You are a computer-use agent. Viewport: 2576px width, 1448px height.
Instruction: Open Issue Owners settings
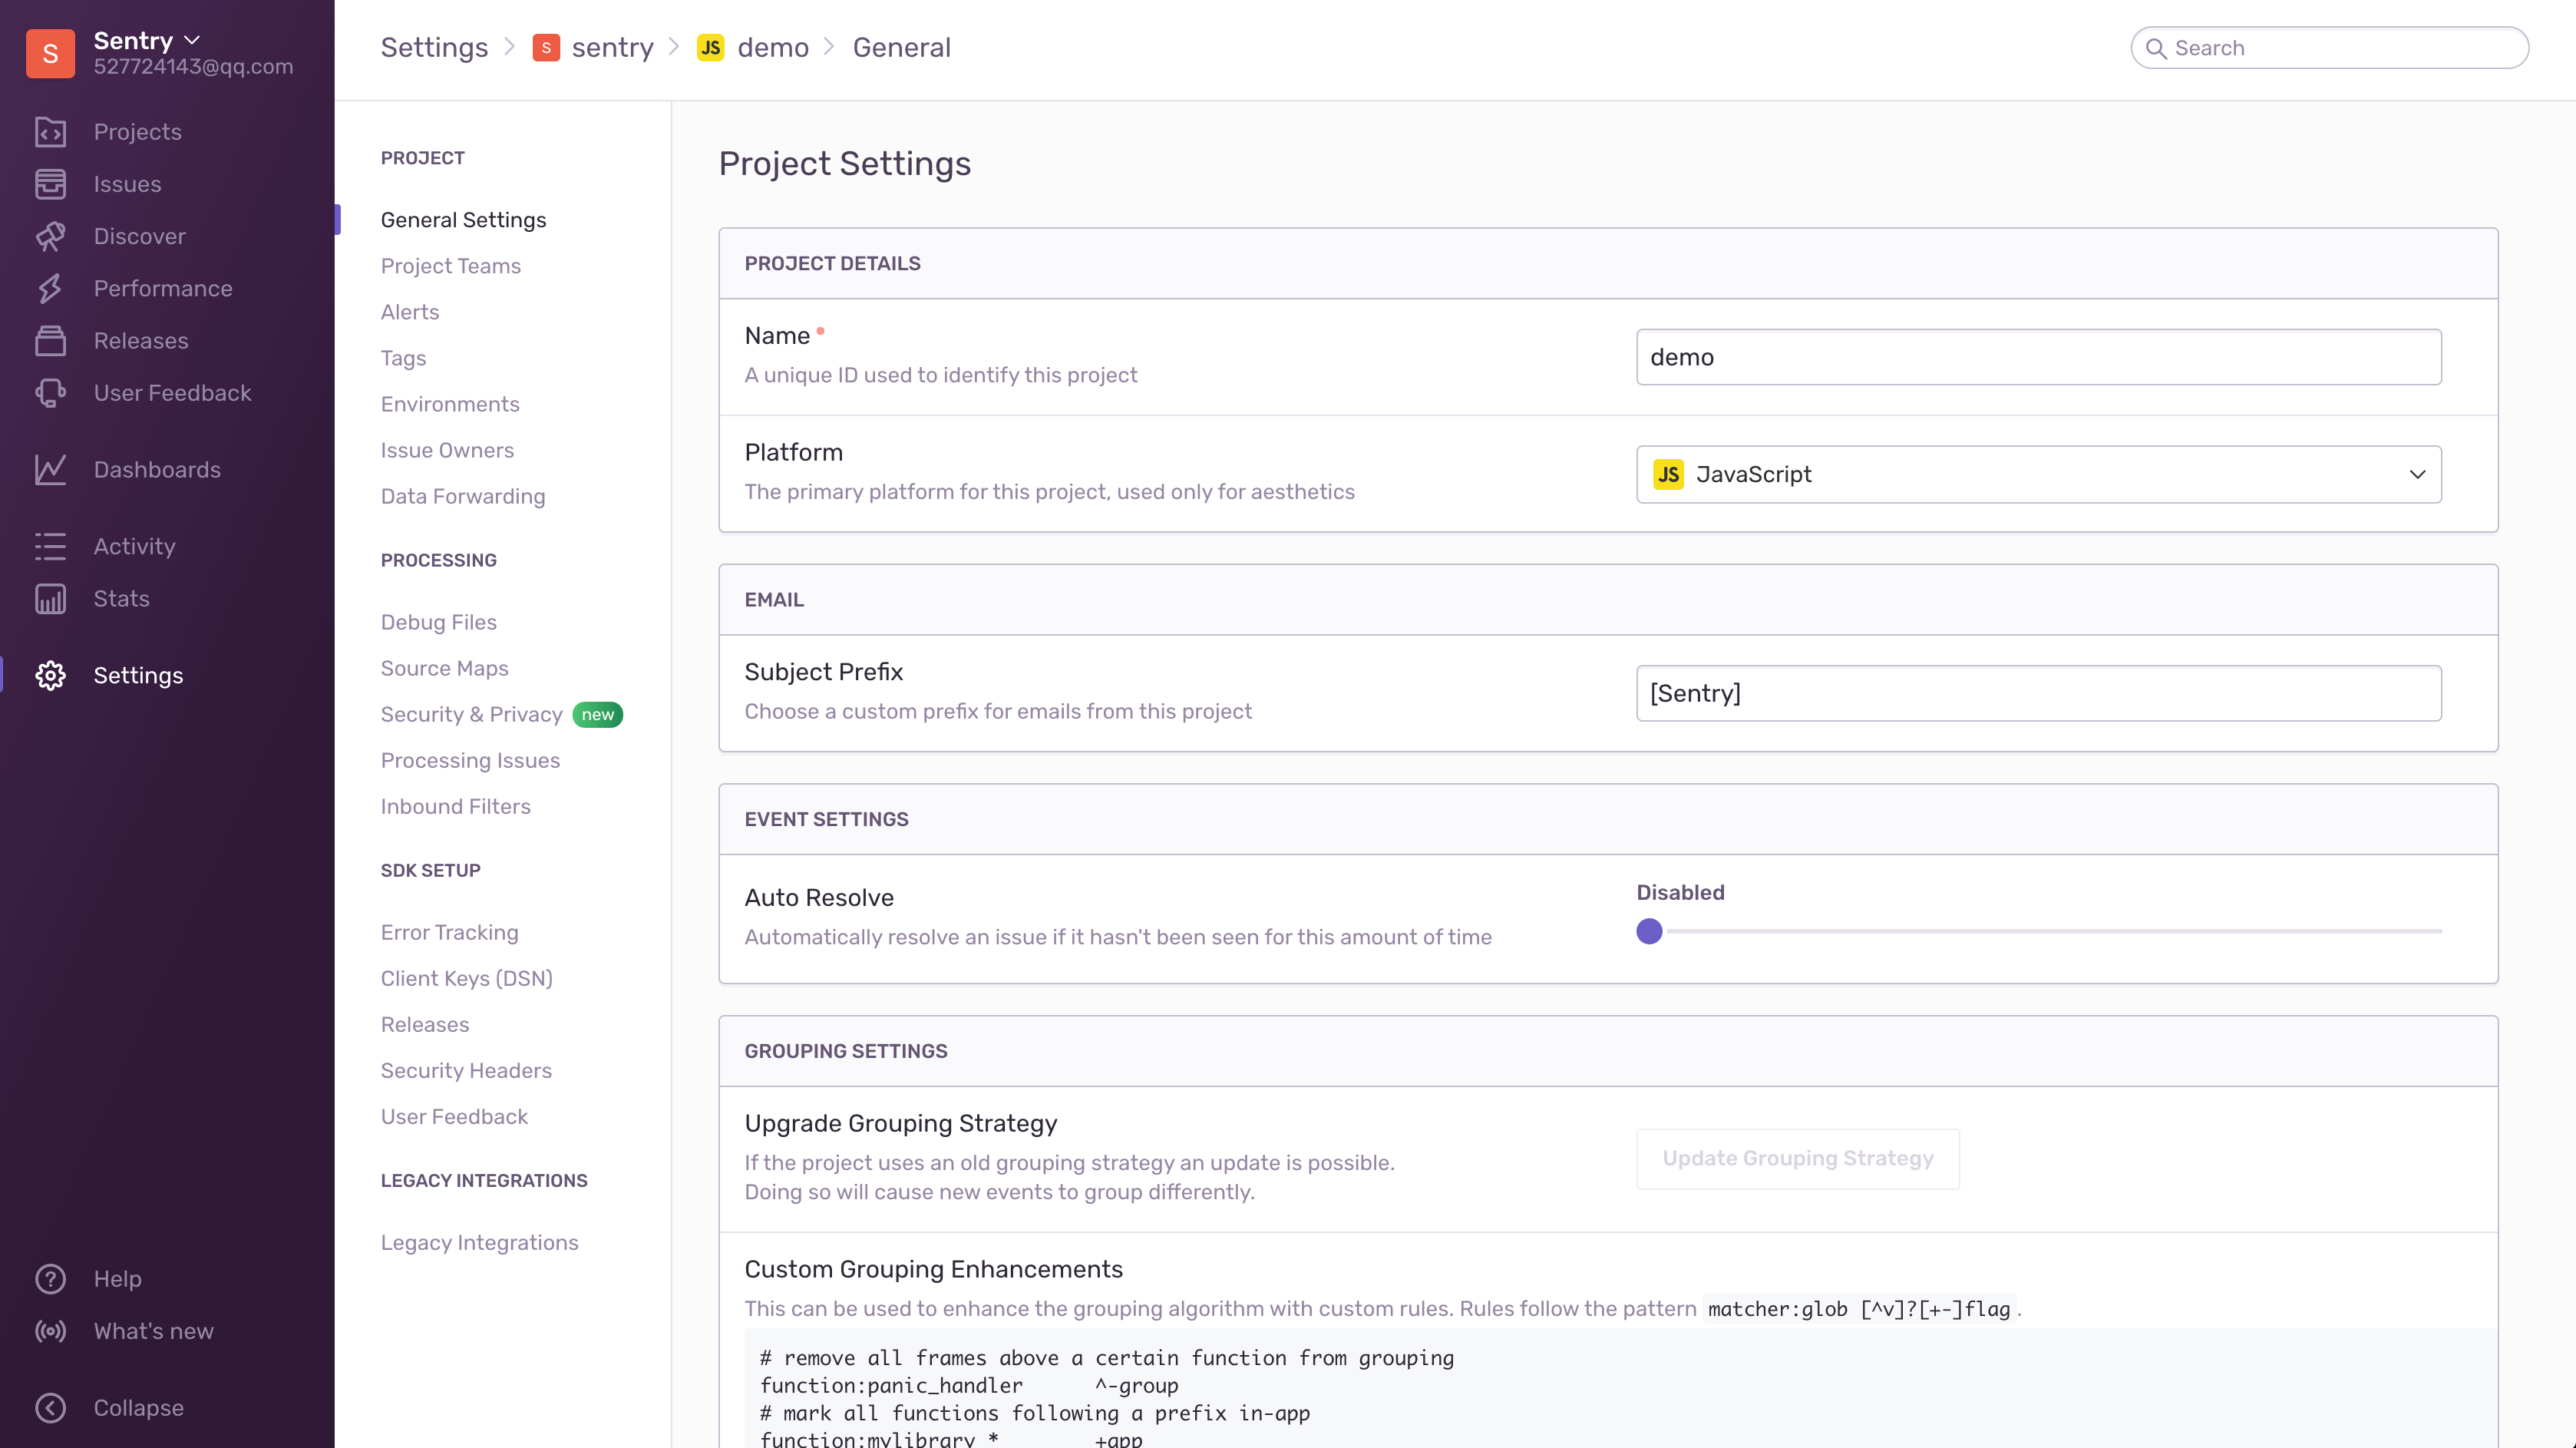point(447,449)
